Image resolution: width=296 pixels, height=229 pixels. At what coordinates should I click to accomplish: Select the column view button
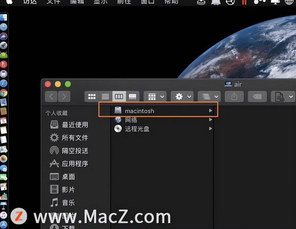pos(119,97)
